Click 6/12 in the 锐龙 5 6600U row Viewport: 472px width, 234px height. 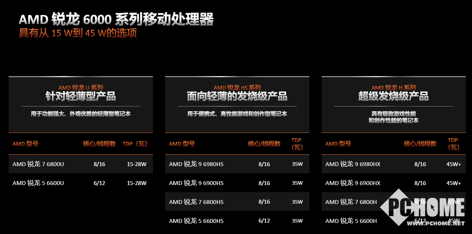pos(100,183)
